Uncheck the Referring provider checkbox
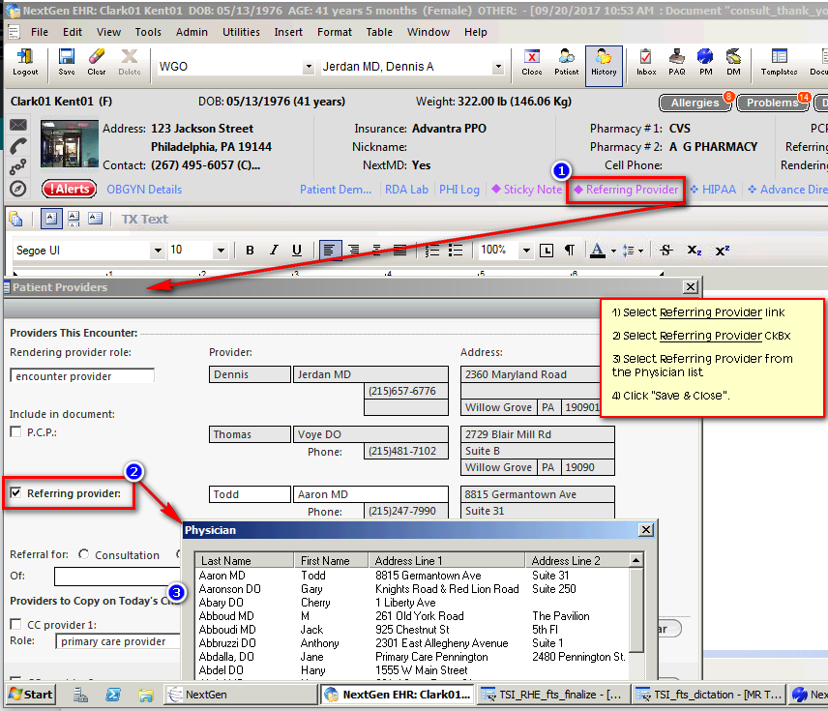 (x=15, y=492)
